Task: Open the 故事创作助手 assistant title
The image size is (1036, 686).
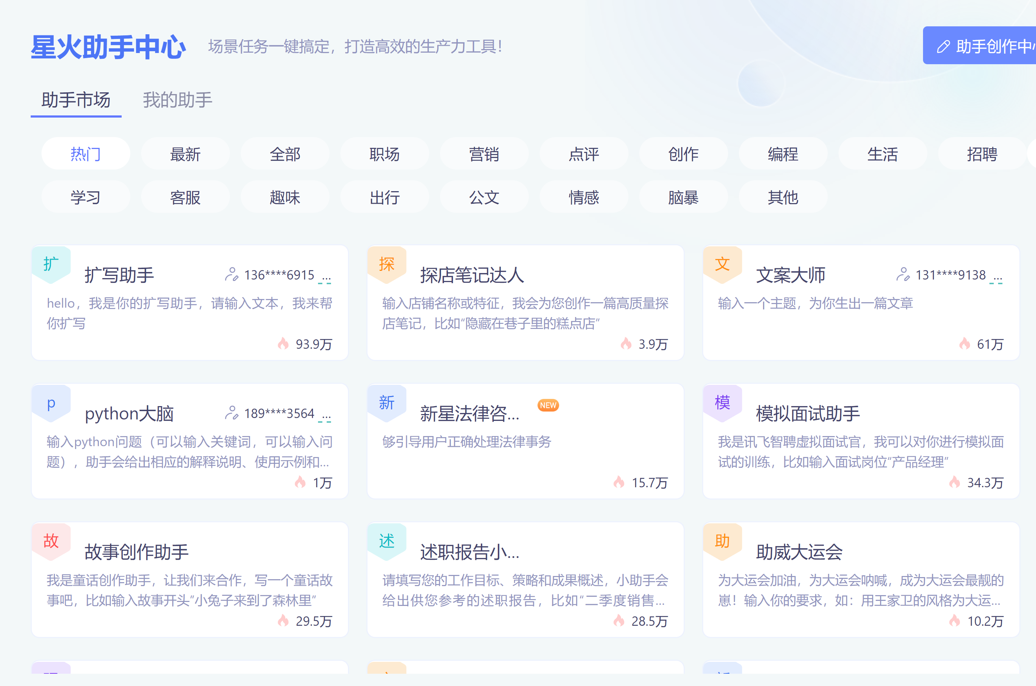Action: click(136, 552)
